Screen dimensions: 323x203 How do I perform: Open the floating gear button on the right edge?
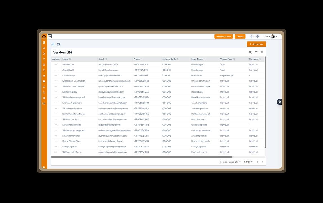coord(279,101)
